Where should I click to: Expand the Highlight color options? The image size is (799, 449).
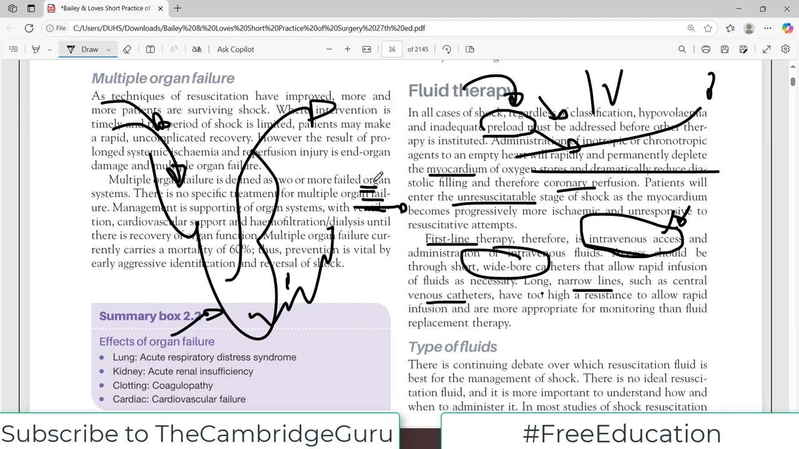[x=49, y=49]
